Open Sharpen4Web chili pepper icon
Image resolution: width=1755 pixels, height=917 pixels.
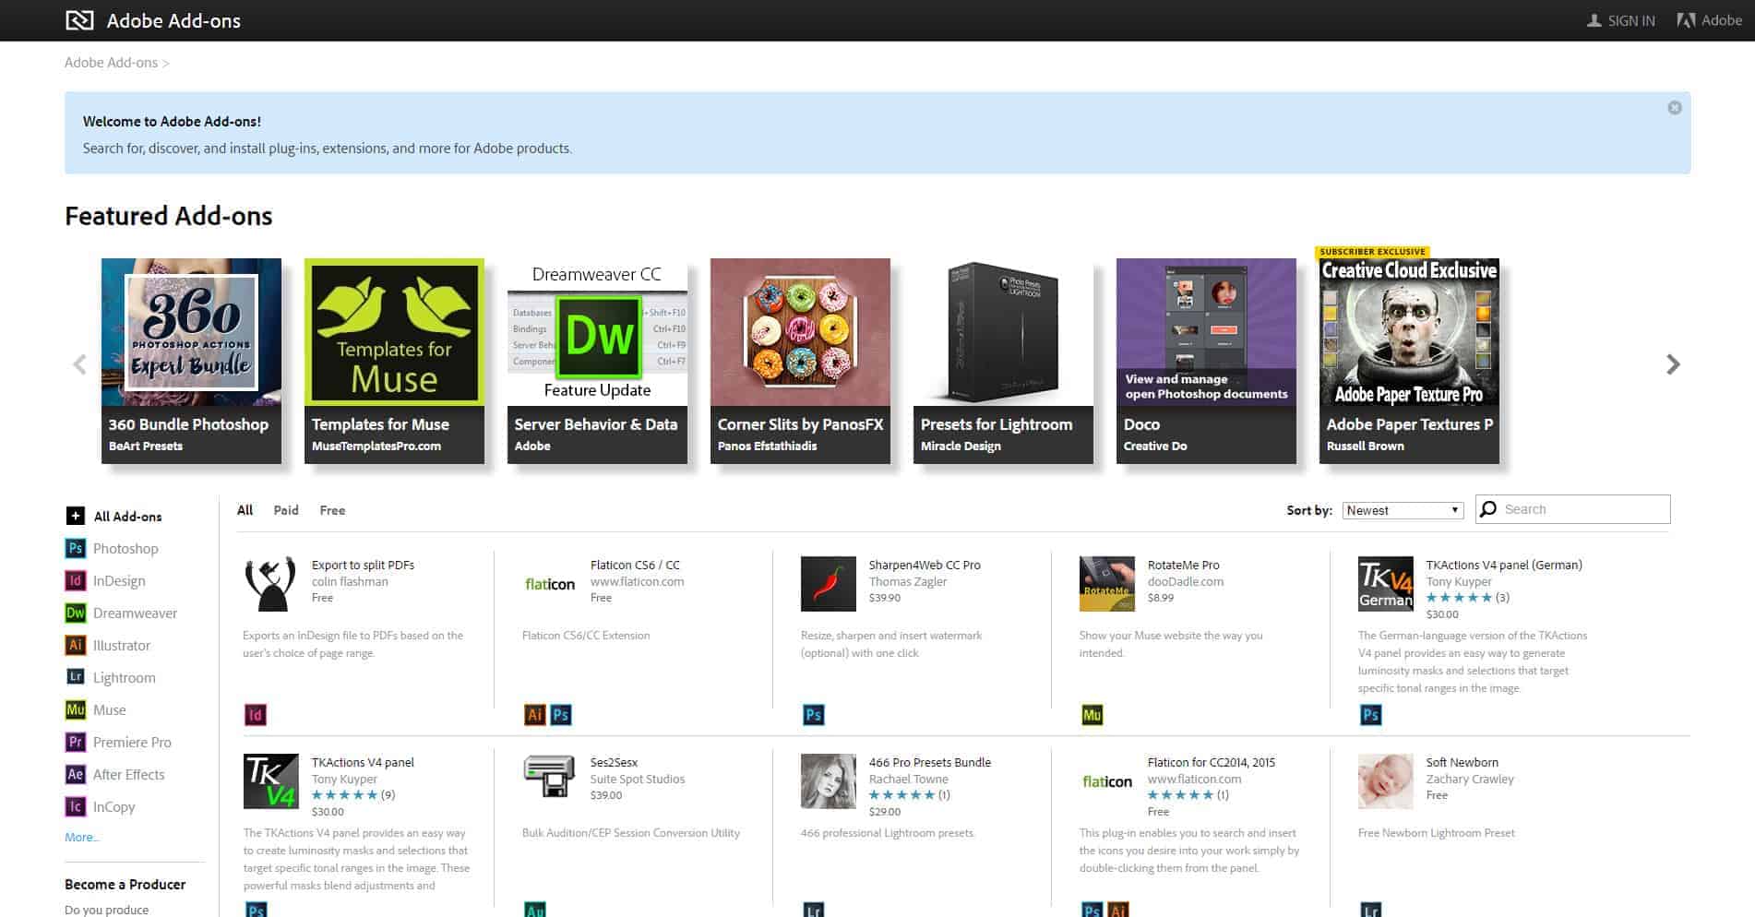point(829,583)
